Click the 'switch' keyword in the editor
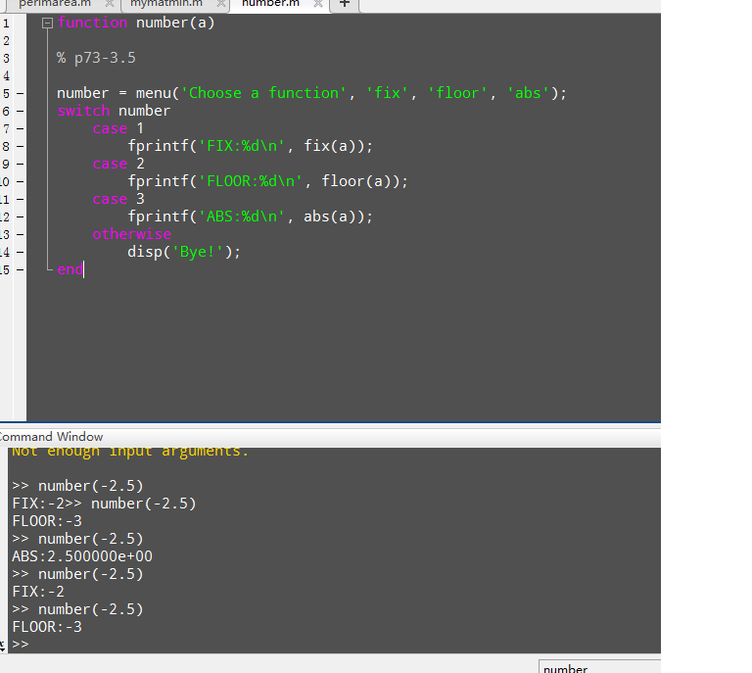 [83, 111]
